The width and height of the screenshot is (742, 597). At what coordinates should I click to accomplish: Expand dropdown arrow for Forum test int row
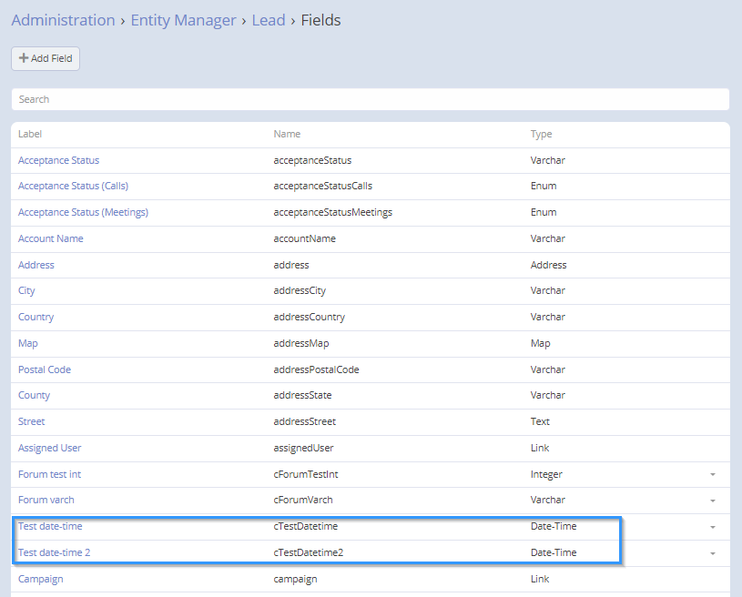(712, 475)
